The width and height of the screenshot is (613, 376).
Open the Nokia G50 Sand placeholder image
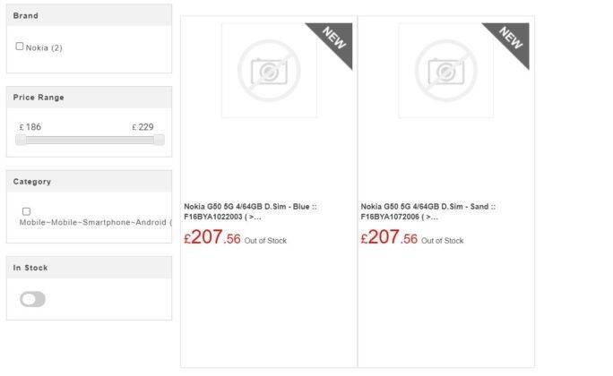pyautogui.click(x=445, y=71)
